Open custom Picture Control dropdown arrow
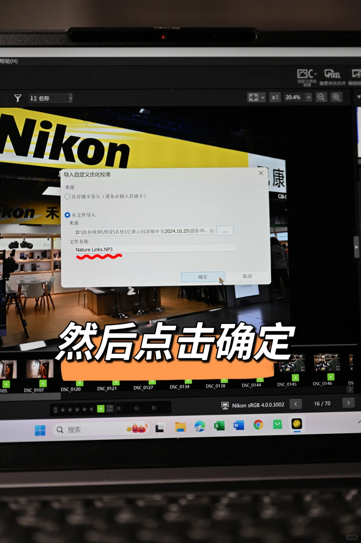Image resolution: width=361 pixels, height=543 pixels. click(316, 74)
